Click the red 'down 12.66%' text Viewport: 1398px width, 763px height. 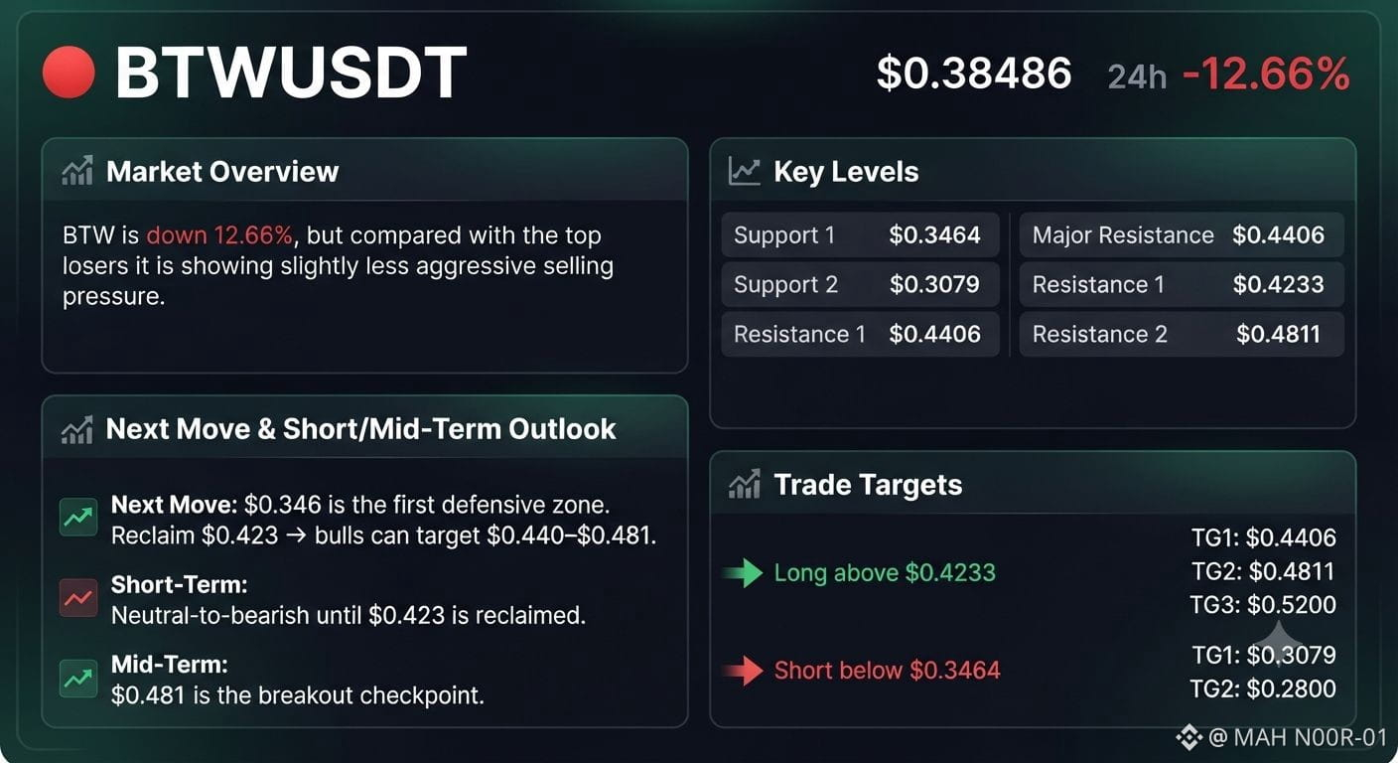click(x=219, y=235)
